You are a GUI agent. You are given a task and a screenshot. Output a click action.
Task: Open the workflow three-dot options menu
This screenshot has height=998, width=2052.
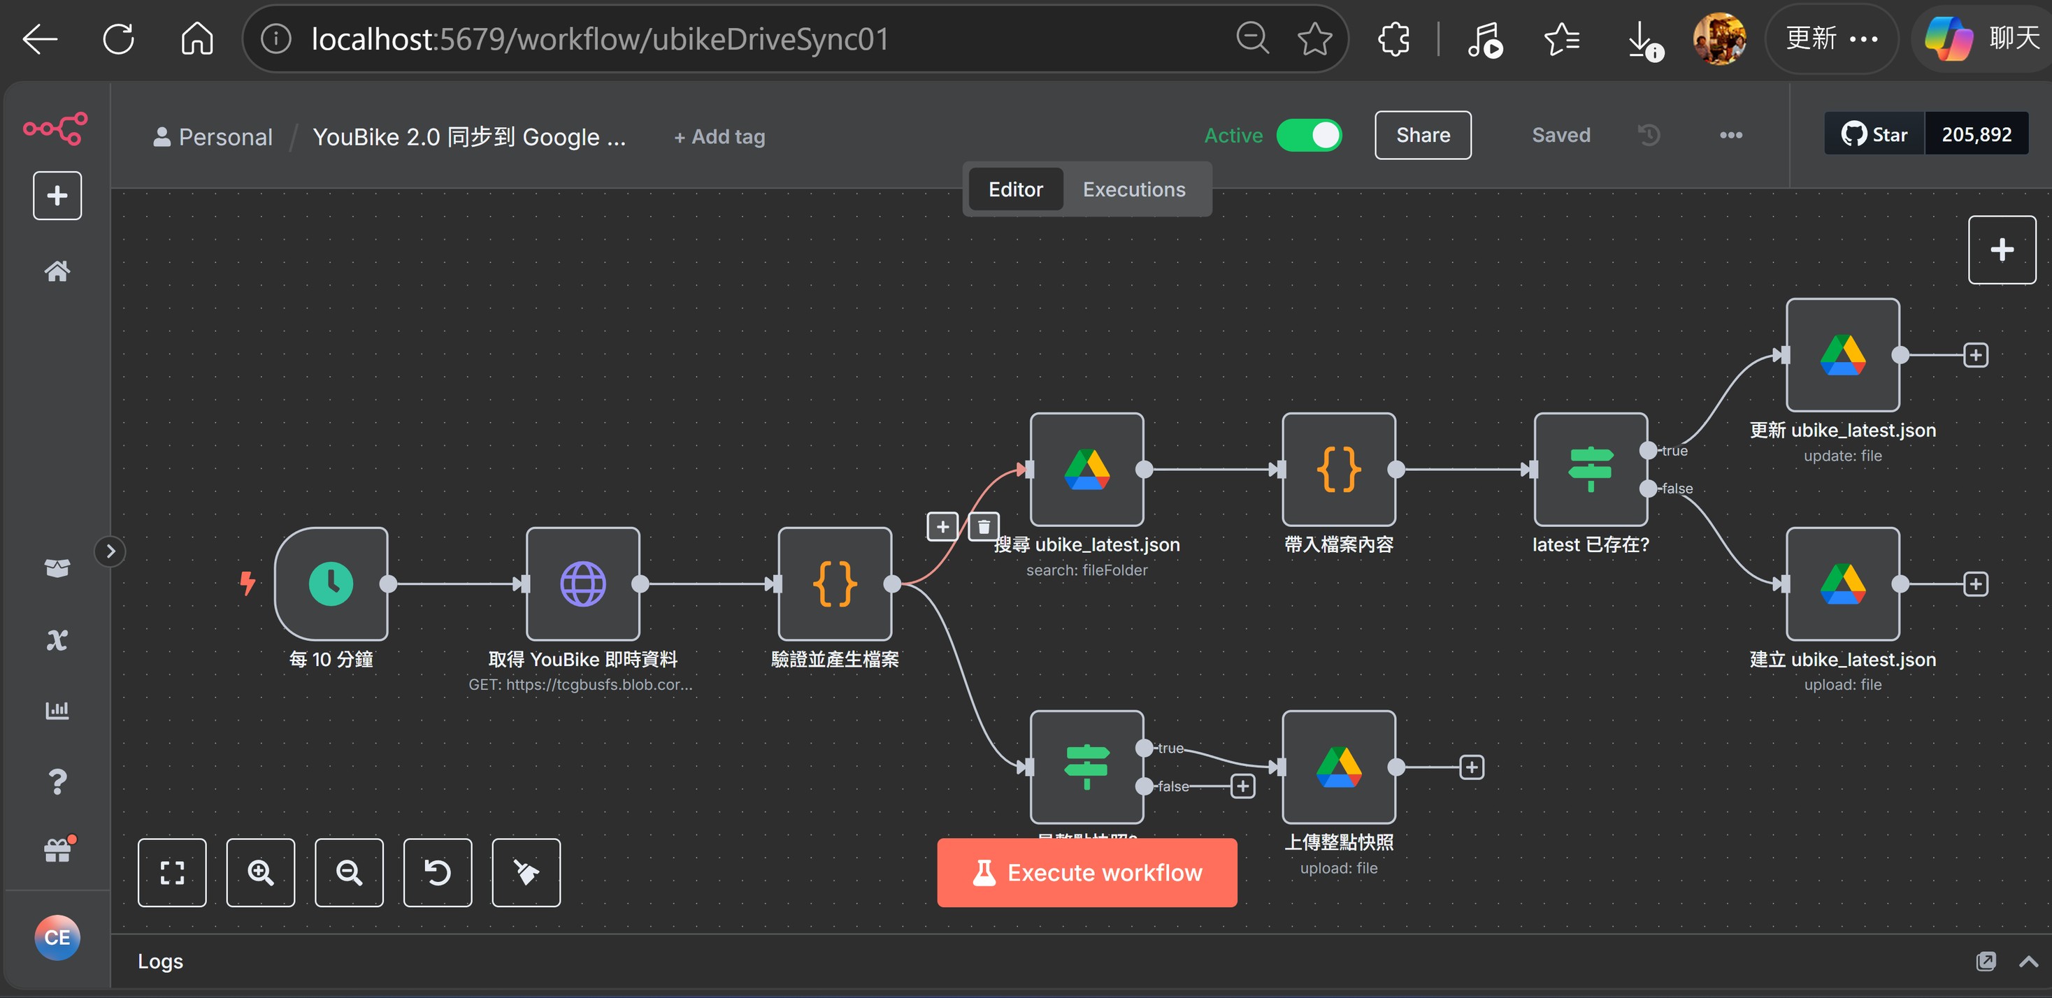(1730, 136)
